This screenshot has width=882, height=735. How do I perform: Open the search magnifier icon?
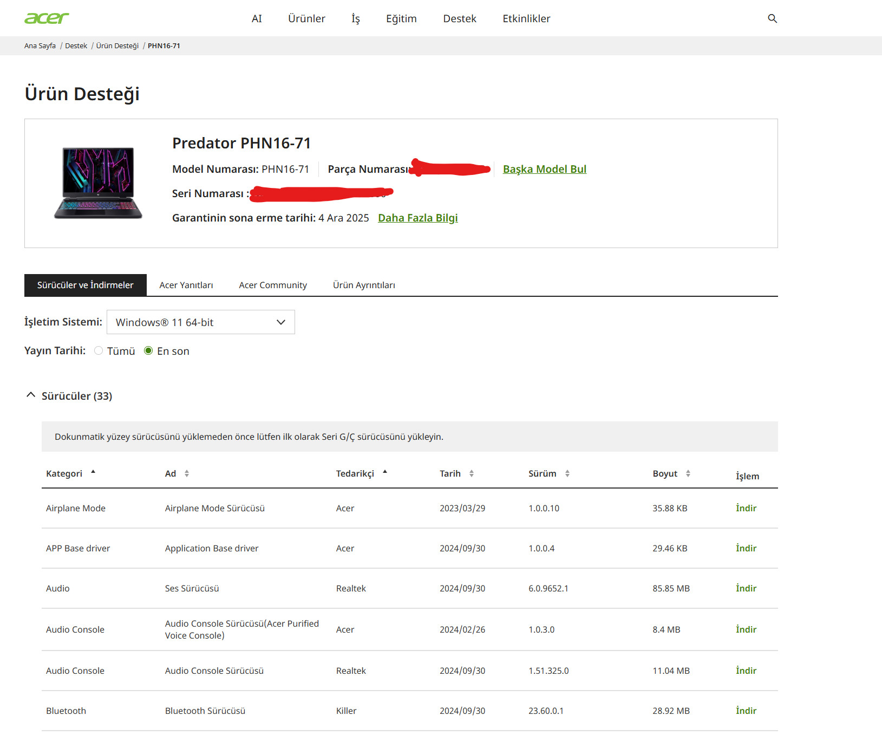(772, 18)
